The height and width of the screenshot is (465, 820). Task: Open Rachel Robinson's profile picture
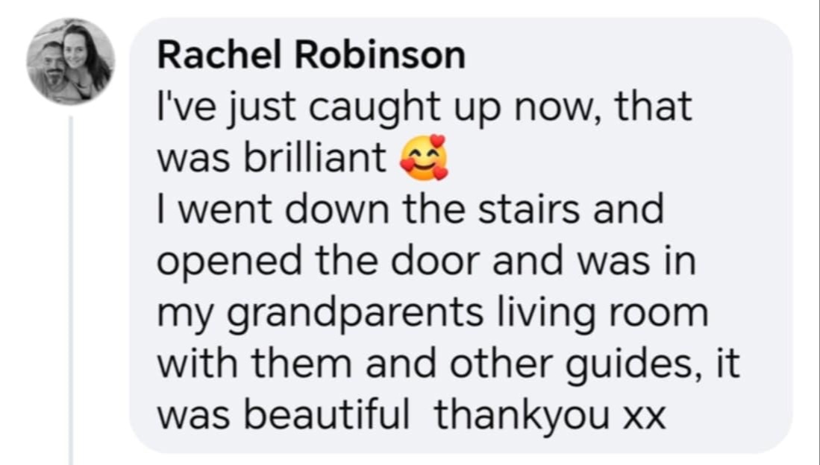[71, 61]
